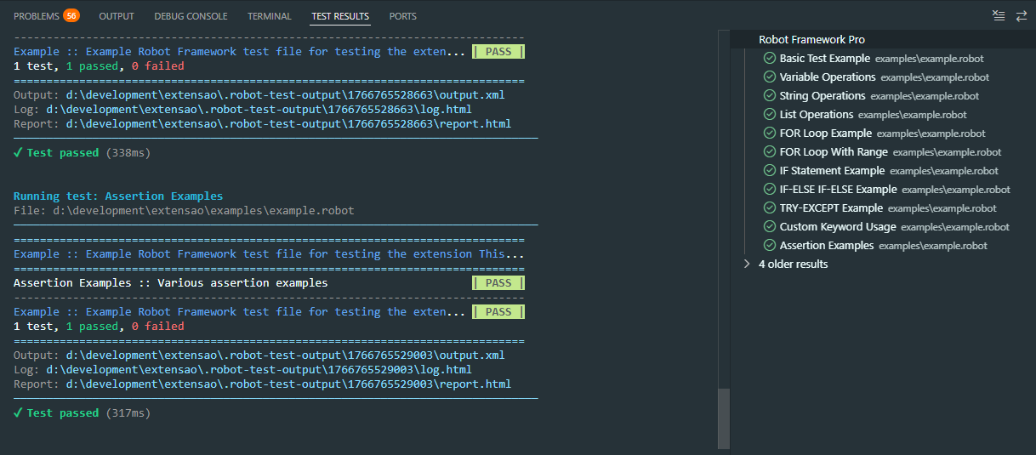Select IF-ELSE IF-ELSE Example result name
The width and height of the screenshot is (1036, 455).
[x=838, y=190]
